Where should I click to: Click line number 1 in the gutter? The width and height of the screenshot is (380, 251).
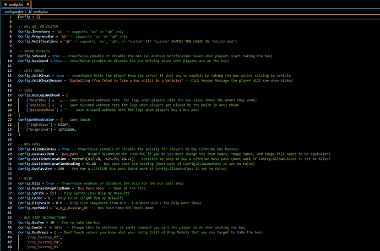click(10, 17)
